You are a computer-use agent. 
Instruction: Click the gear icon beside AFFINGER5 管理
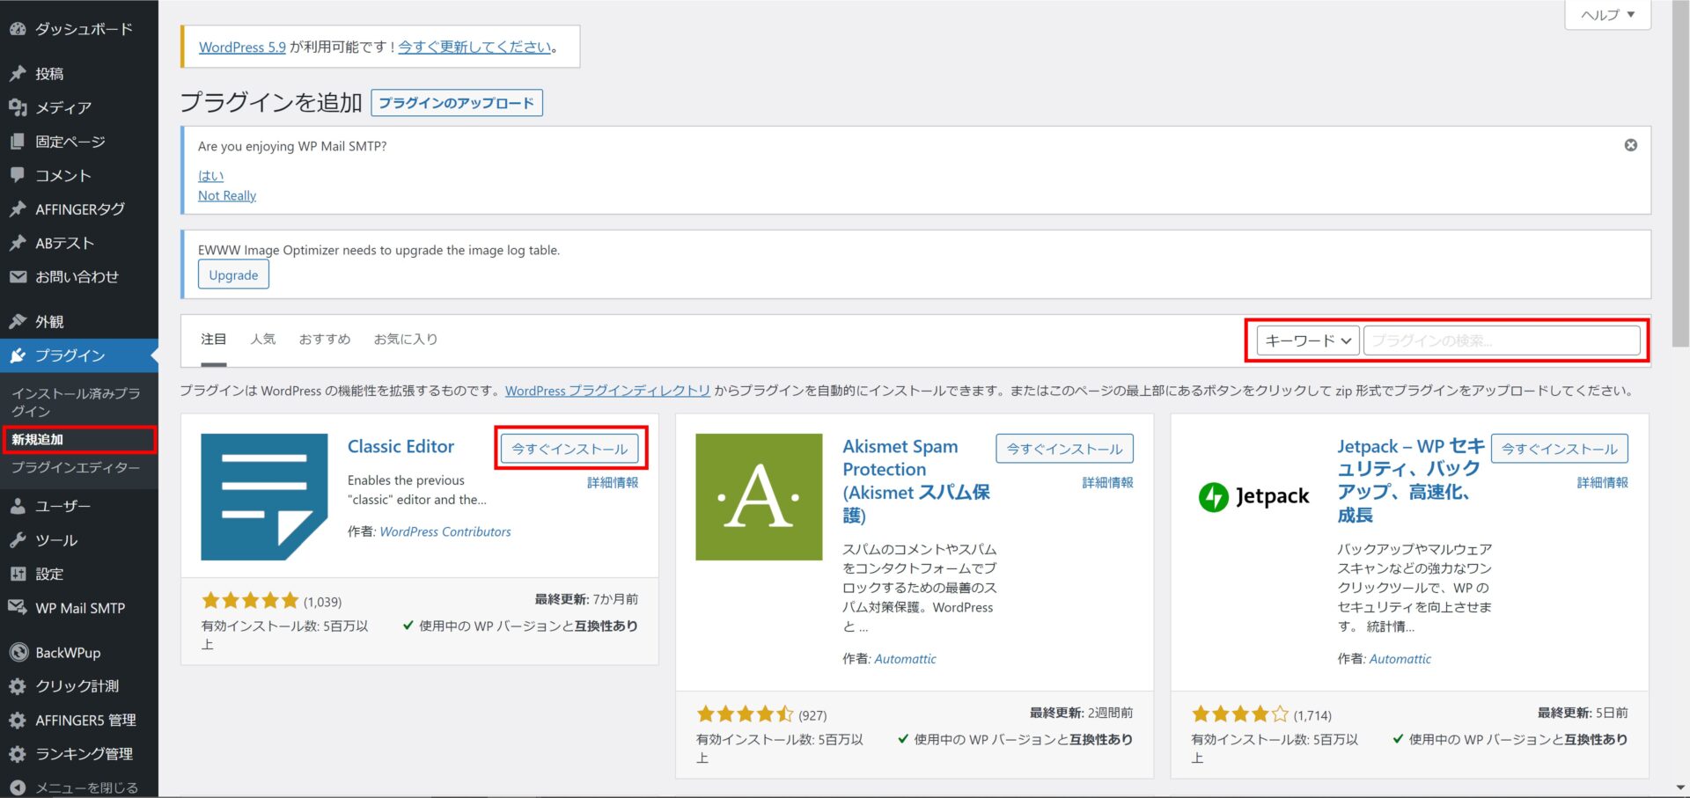coord(18,721)
